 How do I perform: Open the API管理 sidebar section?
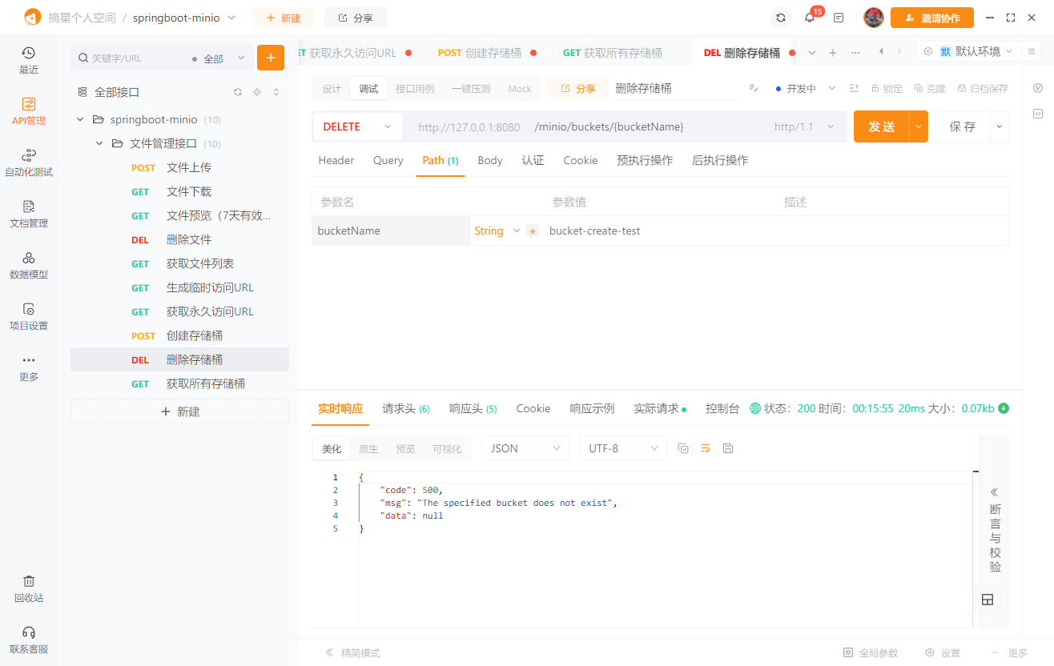point(29,111)
